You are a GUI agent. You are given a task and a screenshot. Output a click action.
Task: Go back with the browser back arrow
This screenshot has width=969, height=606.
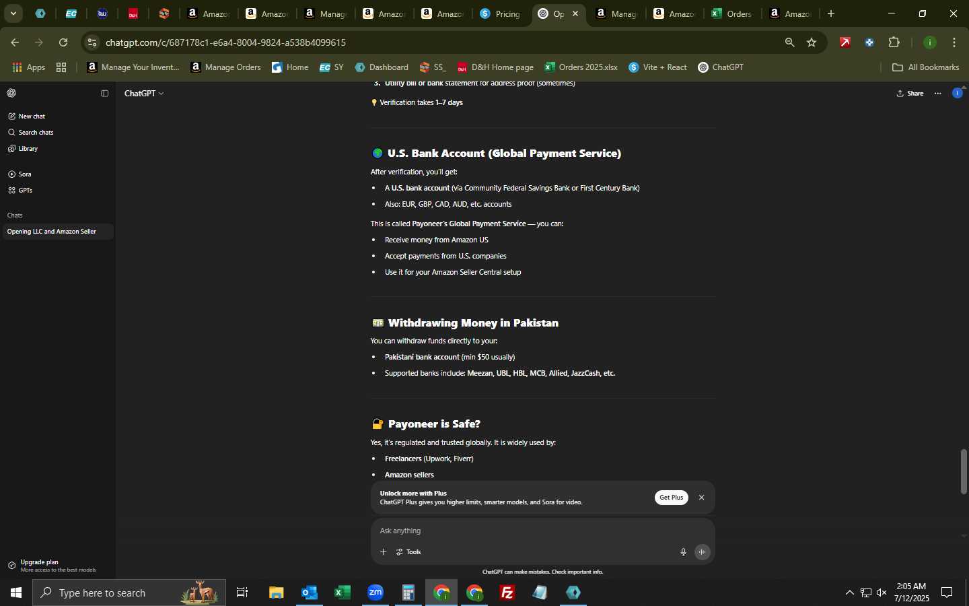point(15,42)
